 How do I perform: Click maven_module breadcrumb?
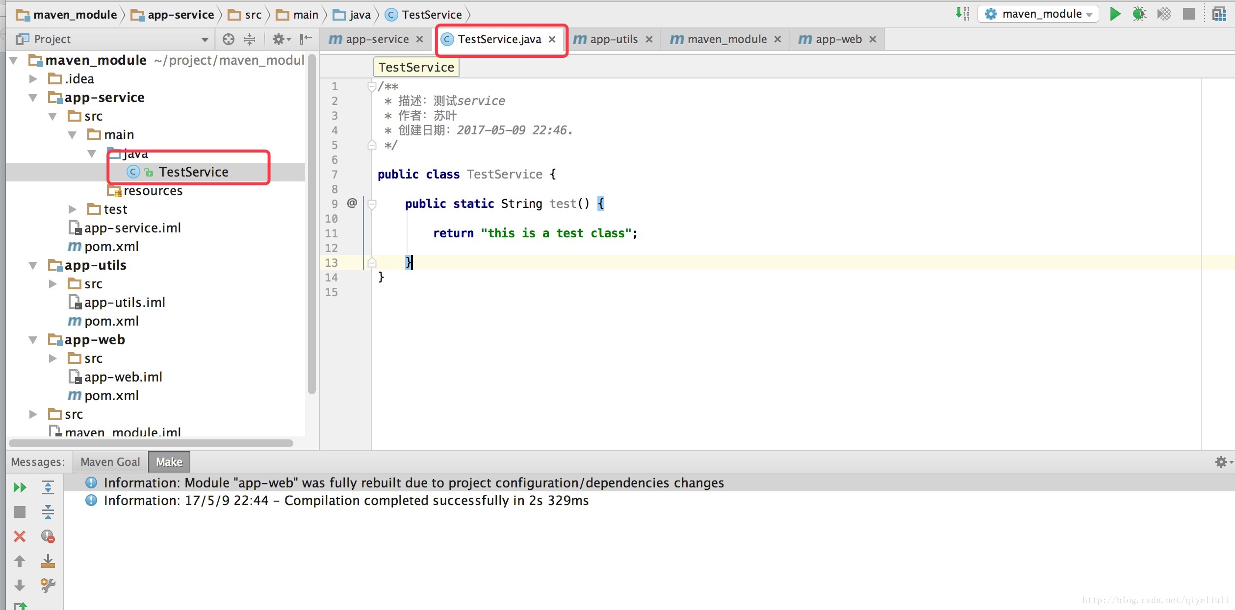point(67,15)
